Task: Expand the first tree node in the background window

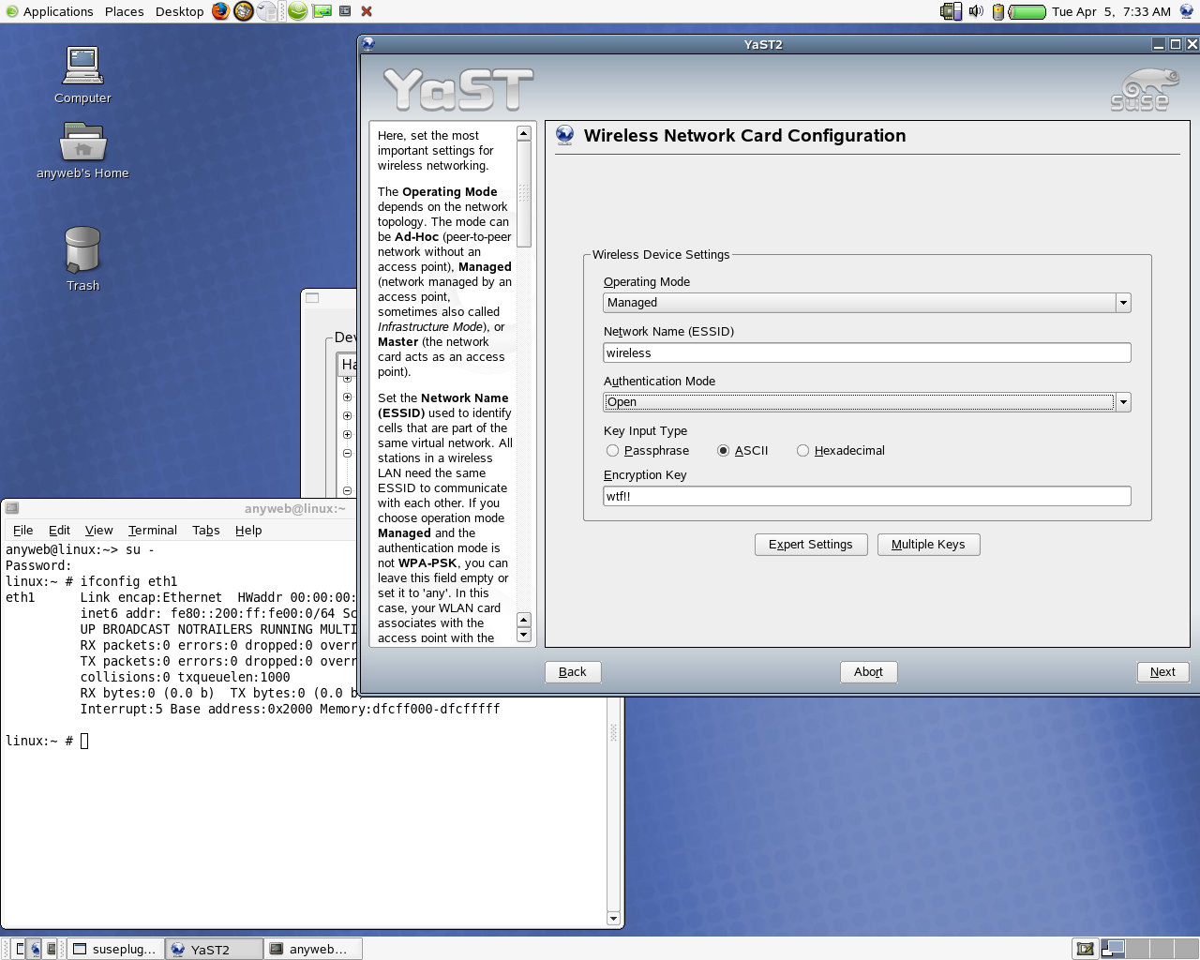Action: pyautogui.click(x=347, y=379)
